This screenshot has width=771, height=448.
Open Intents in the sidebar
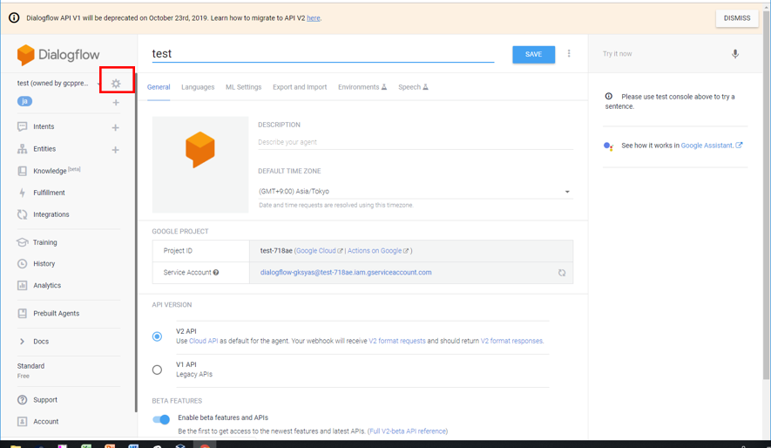coord(44,126)
